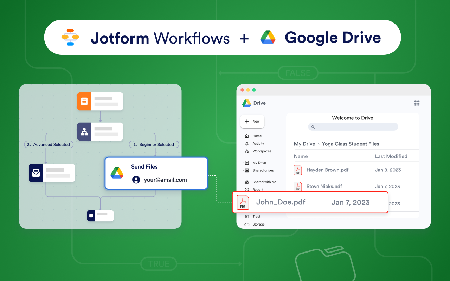The height and width of the screenshot is (281, 450).
Task: Sort by Name column header
Action: click(301, 156)
